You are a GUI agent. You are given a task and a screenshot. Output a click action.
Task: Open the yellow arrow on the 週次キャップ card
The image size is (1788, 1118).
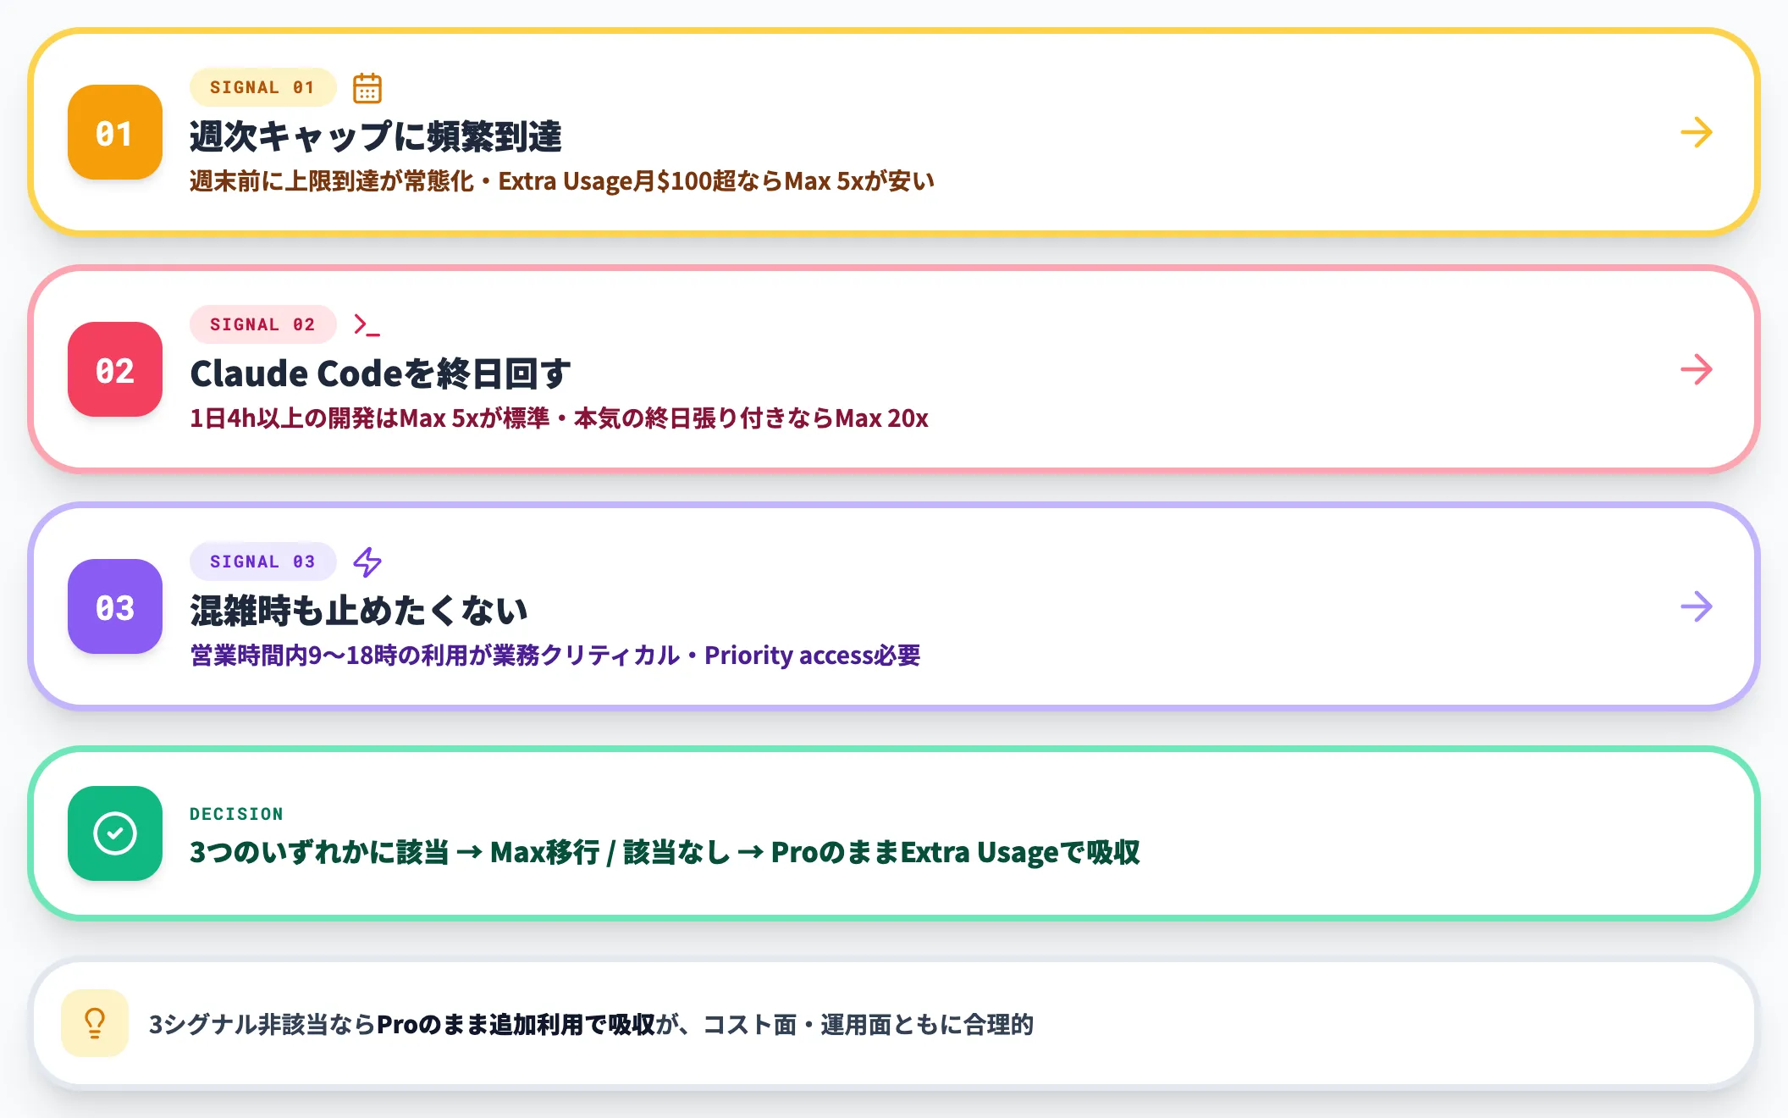pyautogui.click(x=1697, y=132)
